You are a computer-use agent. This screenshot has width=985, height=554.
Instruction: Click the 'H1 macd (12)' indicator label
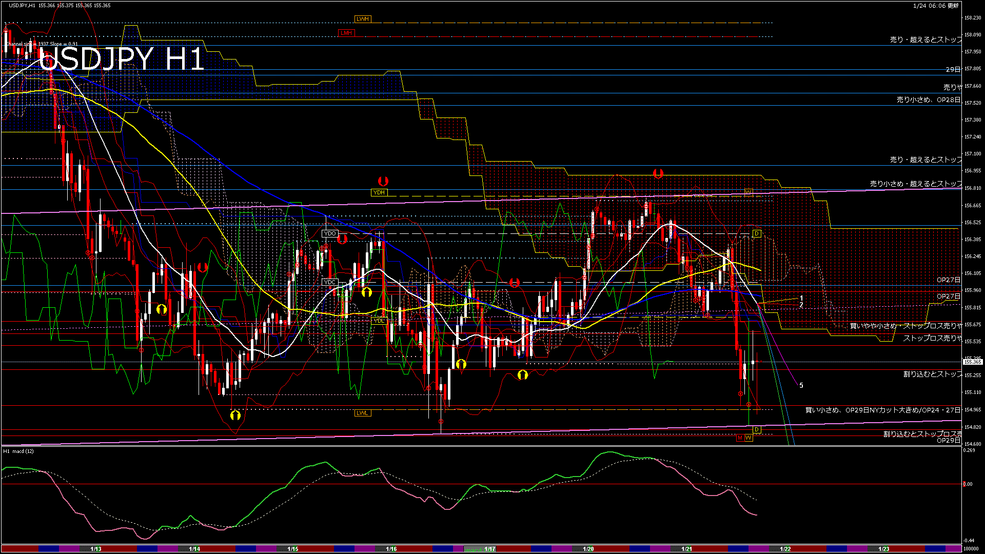pyautogui.click(x=19, y=451)
